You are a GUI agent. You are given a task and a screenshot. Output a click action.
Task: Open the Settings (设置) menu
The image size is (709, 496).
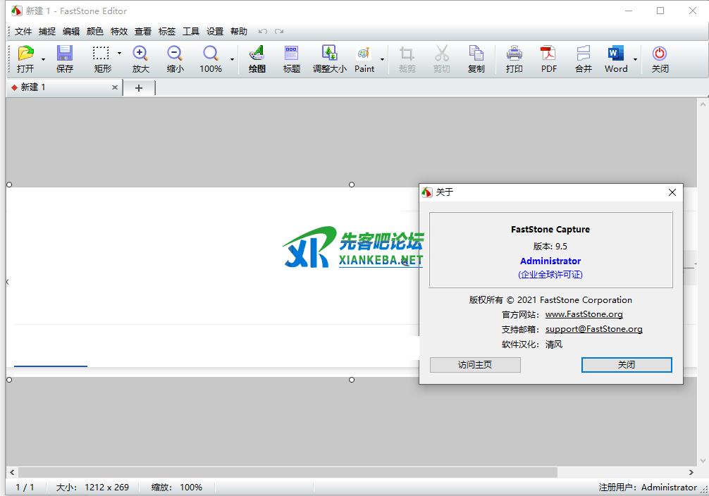click(x=215, y=31)
